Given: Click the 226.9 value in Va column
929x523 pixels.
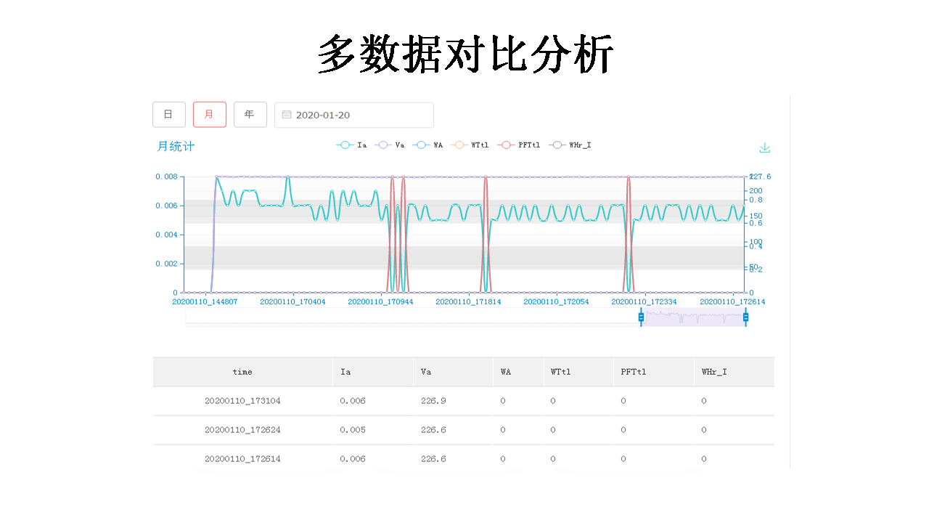Looking at the screenshot, I should [x=433, y=401].
